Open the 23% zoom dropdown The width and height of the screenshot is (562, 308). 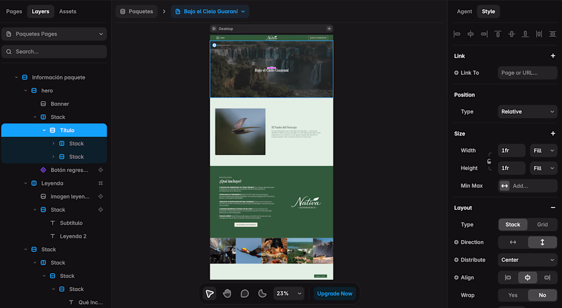pos(289,294)
